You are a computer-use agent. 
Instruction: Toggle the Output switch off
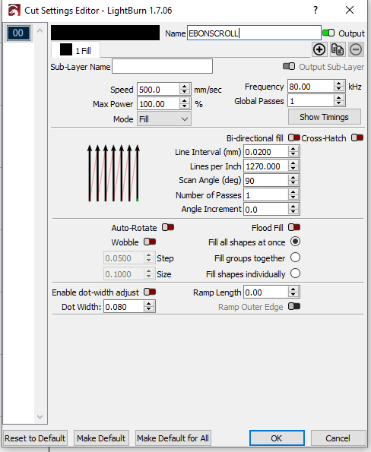click(328, 33)
